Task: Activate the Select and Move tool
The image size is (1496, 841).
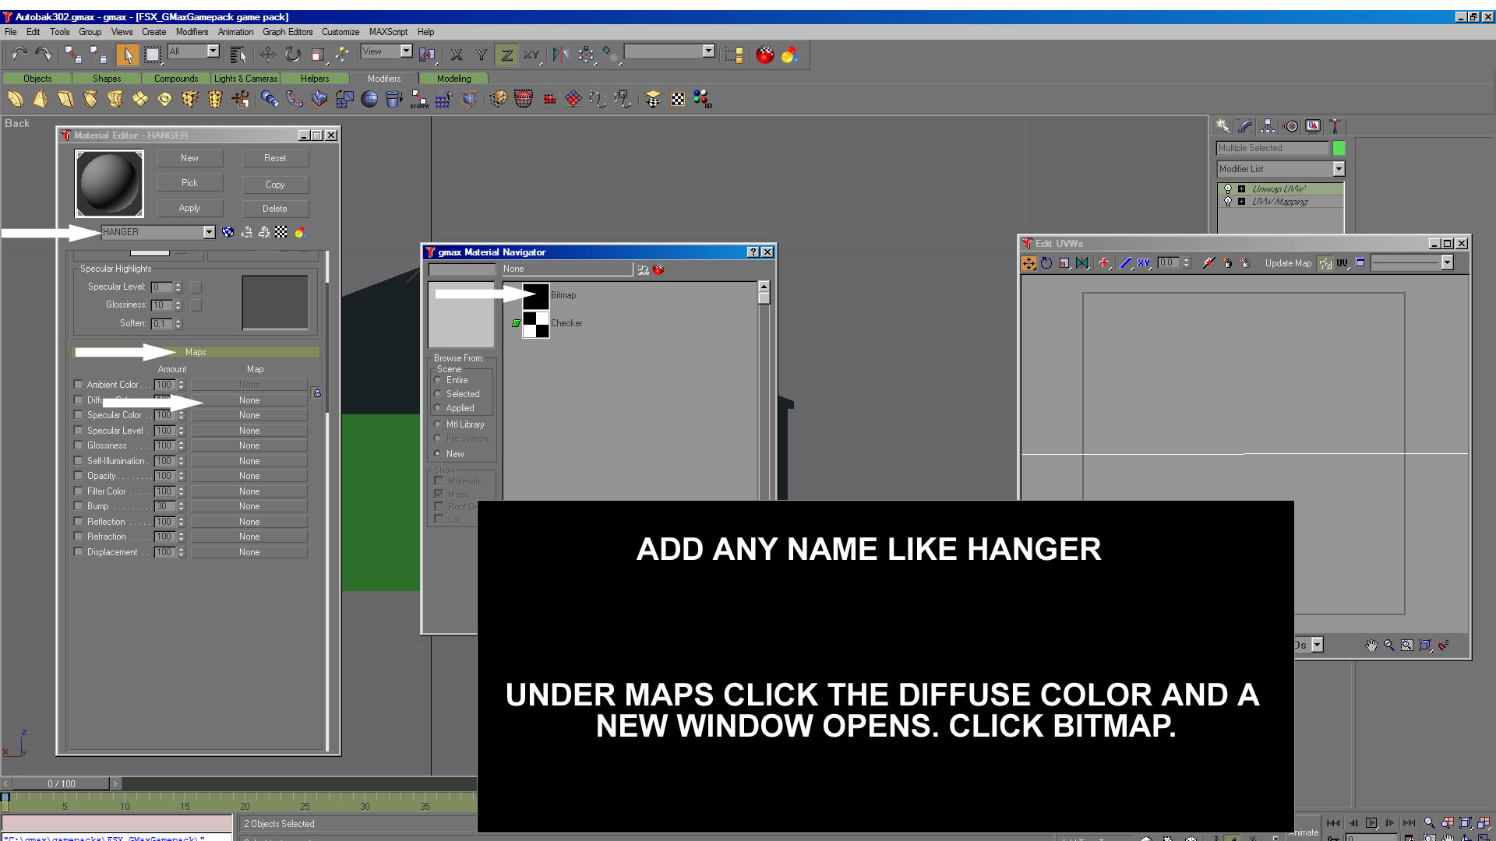Action: pos(267,54)
